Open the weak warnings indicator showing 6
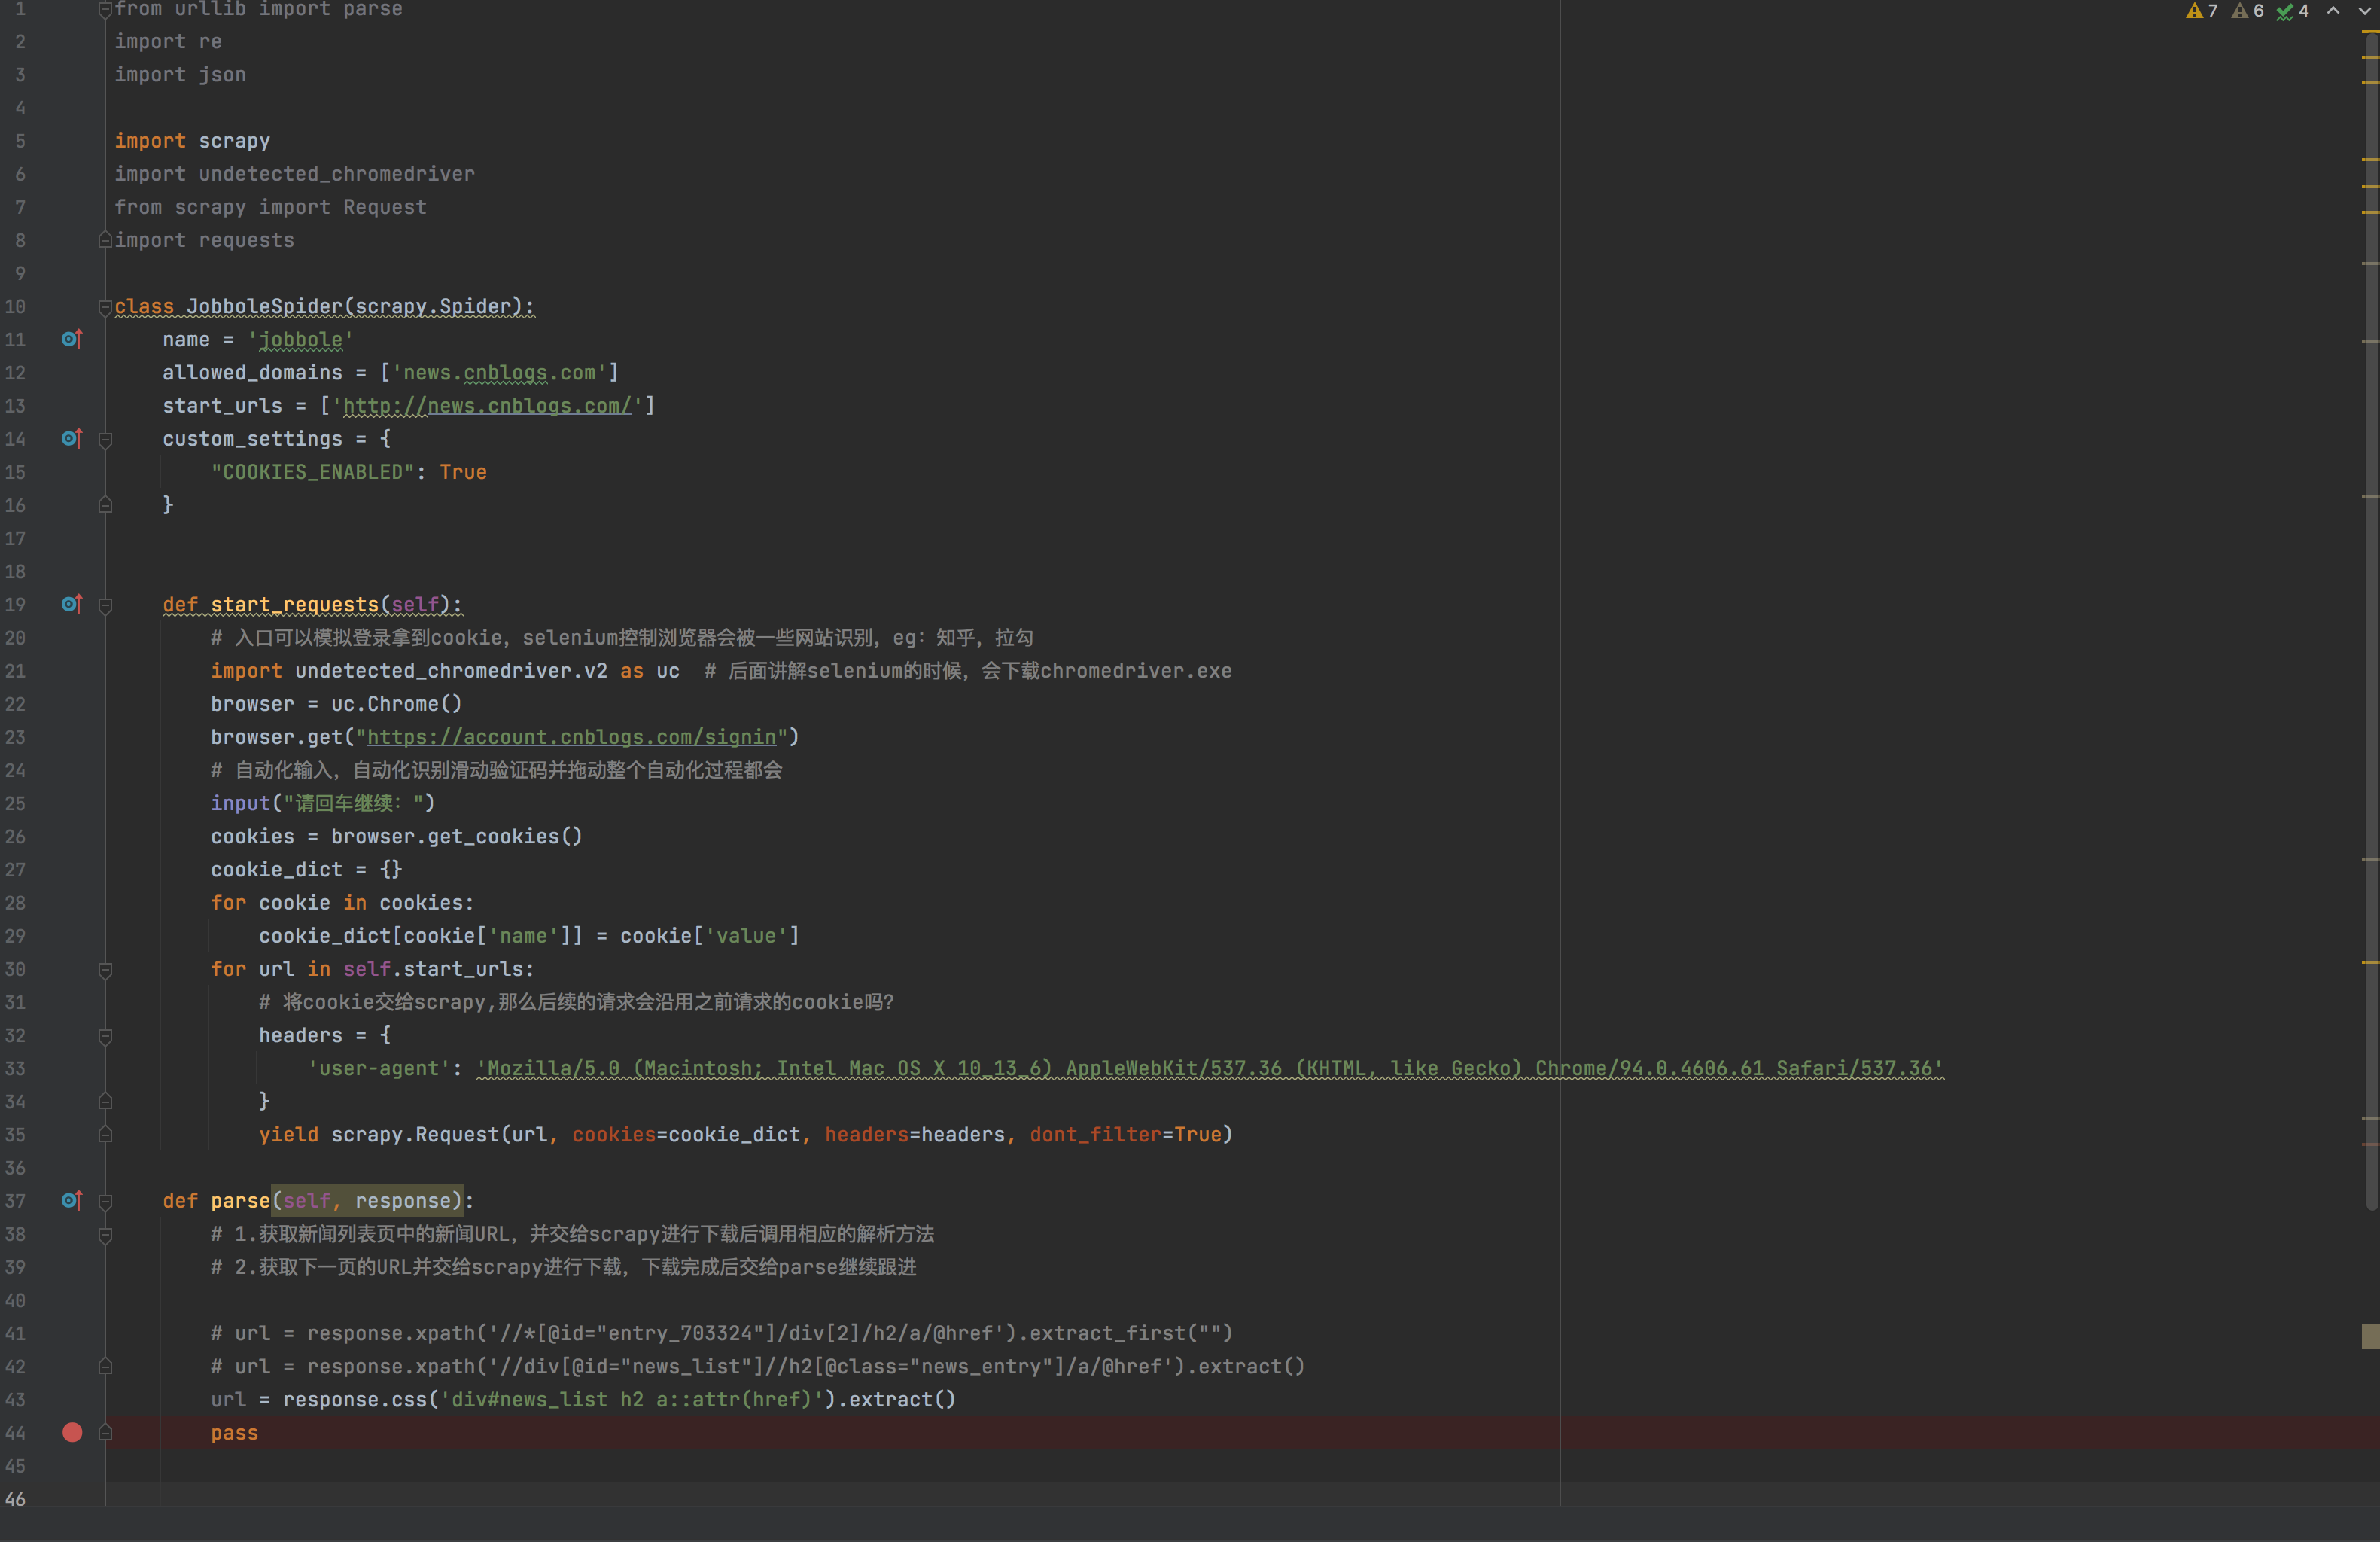This screenshot has width=2380, height=1542. (x=2247, y=11)
